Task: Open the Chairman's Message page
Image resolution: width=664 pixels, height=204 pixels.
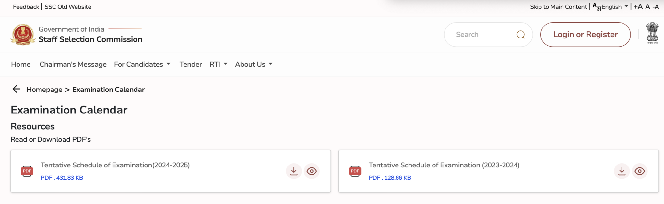Action: point(73,64)
